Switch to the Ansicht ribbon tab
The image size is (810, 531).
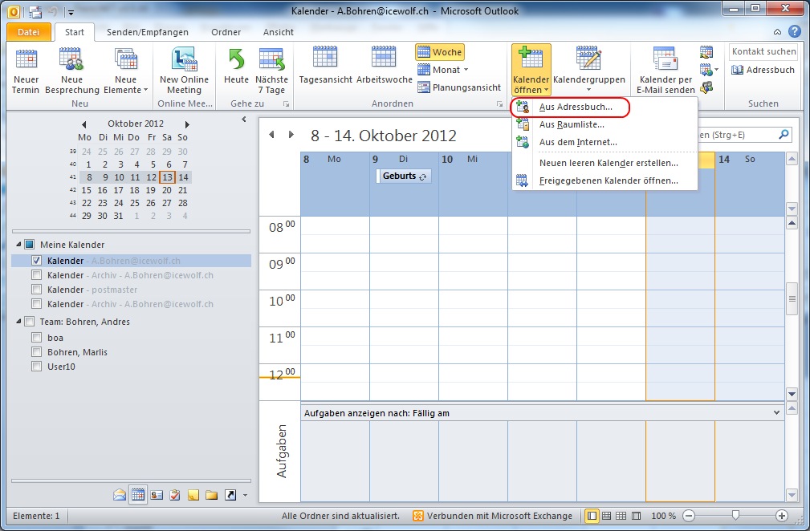click(278, 32)
